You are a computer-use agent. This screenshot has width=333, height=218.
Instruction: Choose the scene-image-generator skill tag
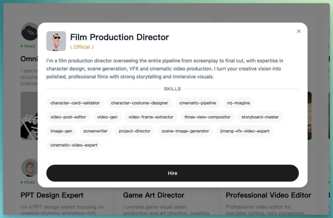pos(185,131)
